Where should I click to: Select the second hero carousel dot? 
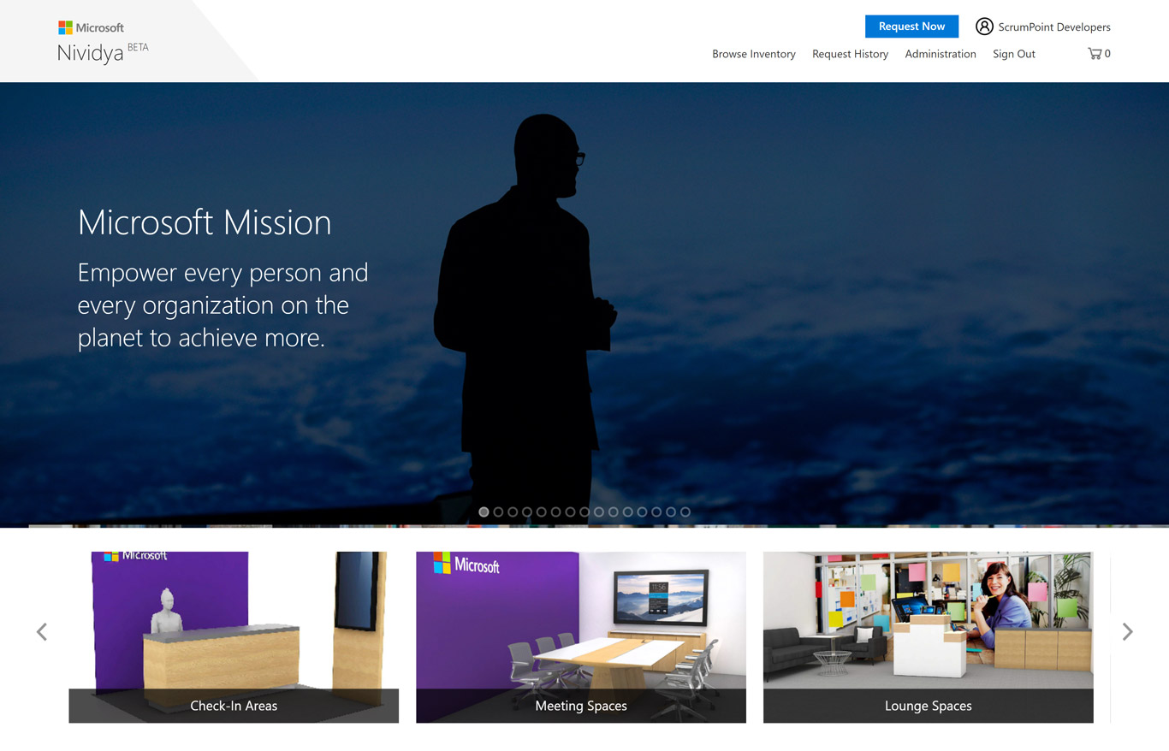pos(498,512)
